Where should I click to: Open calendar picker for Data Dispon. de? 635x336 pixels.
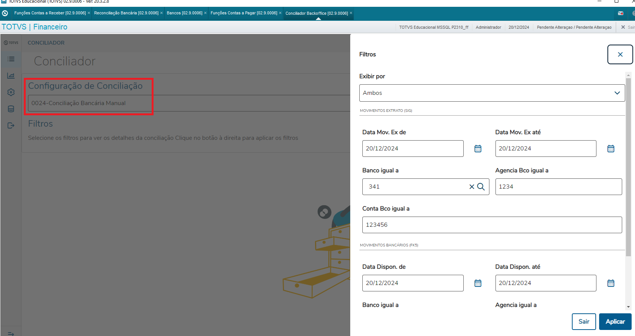pos(478,283)
